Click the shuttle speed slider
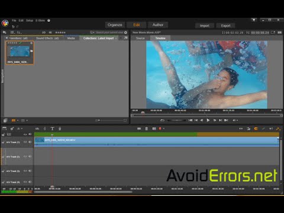 [x=176, y=120]
